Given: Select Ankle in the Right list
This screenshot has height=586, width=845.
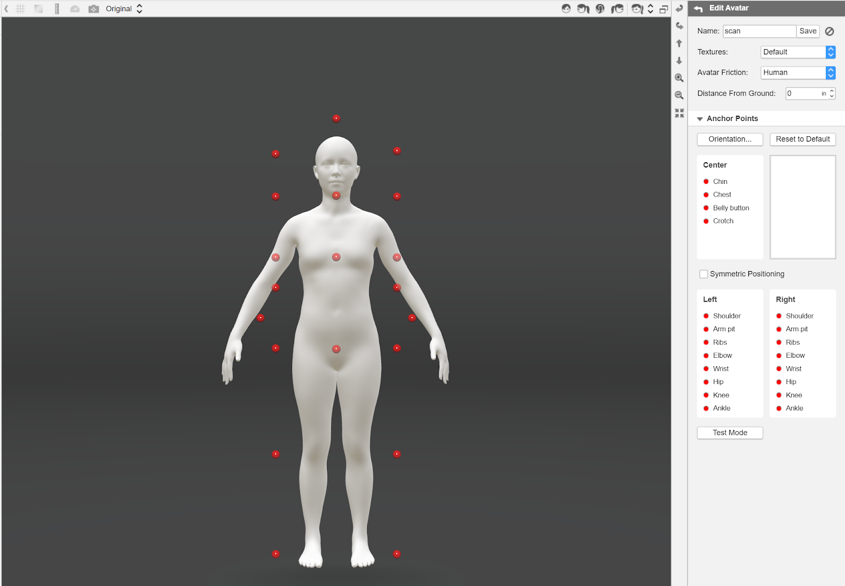Looking at the screenshot, I should pyautogui.click(x=794, y=408).
